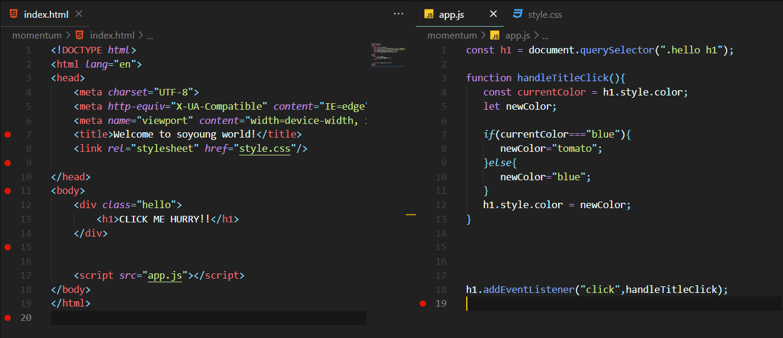This screenshot has width=783, height=338.
Task: Click 'let newColor;' on line 5
Action: (x=520, y=106)
